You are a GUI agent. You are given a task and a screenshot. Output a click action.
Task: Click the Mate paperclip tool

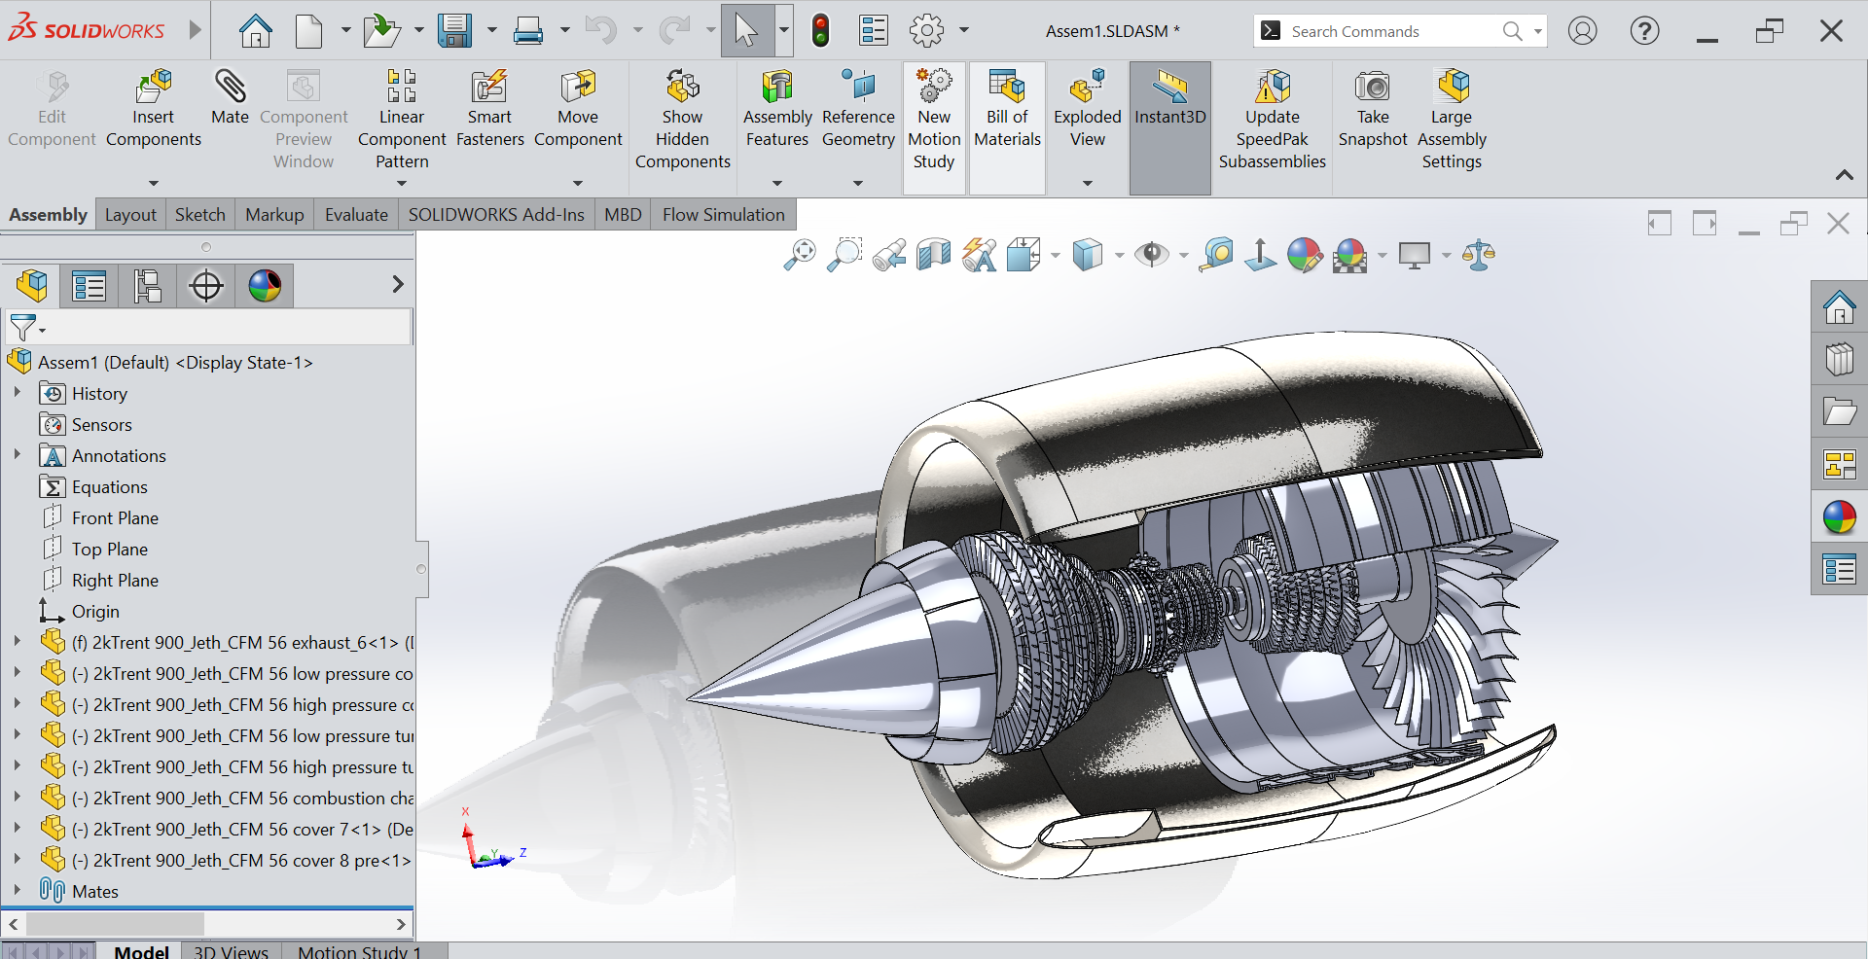click(230, 98)
